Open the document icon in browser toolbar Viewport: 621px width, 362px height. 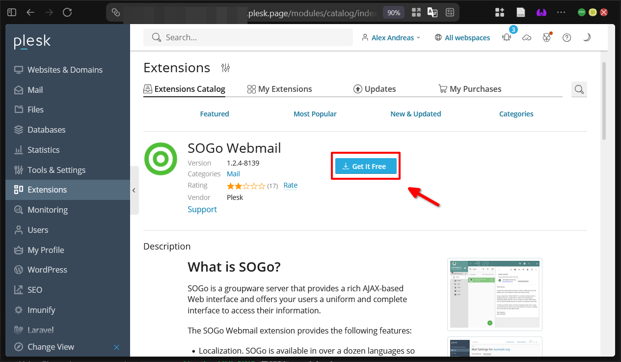click(x=520, y=12)
